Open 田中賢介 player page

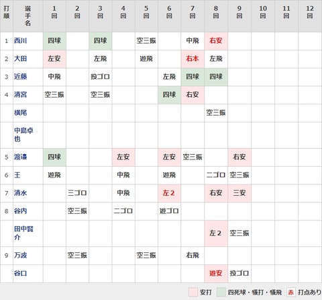[23, 233]
